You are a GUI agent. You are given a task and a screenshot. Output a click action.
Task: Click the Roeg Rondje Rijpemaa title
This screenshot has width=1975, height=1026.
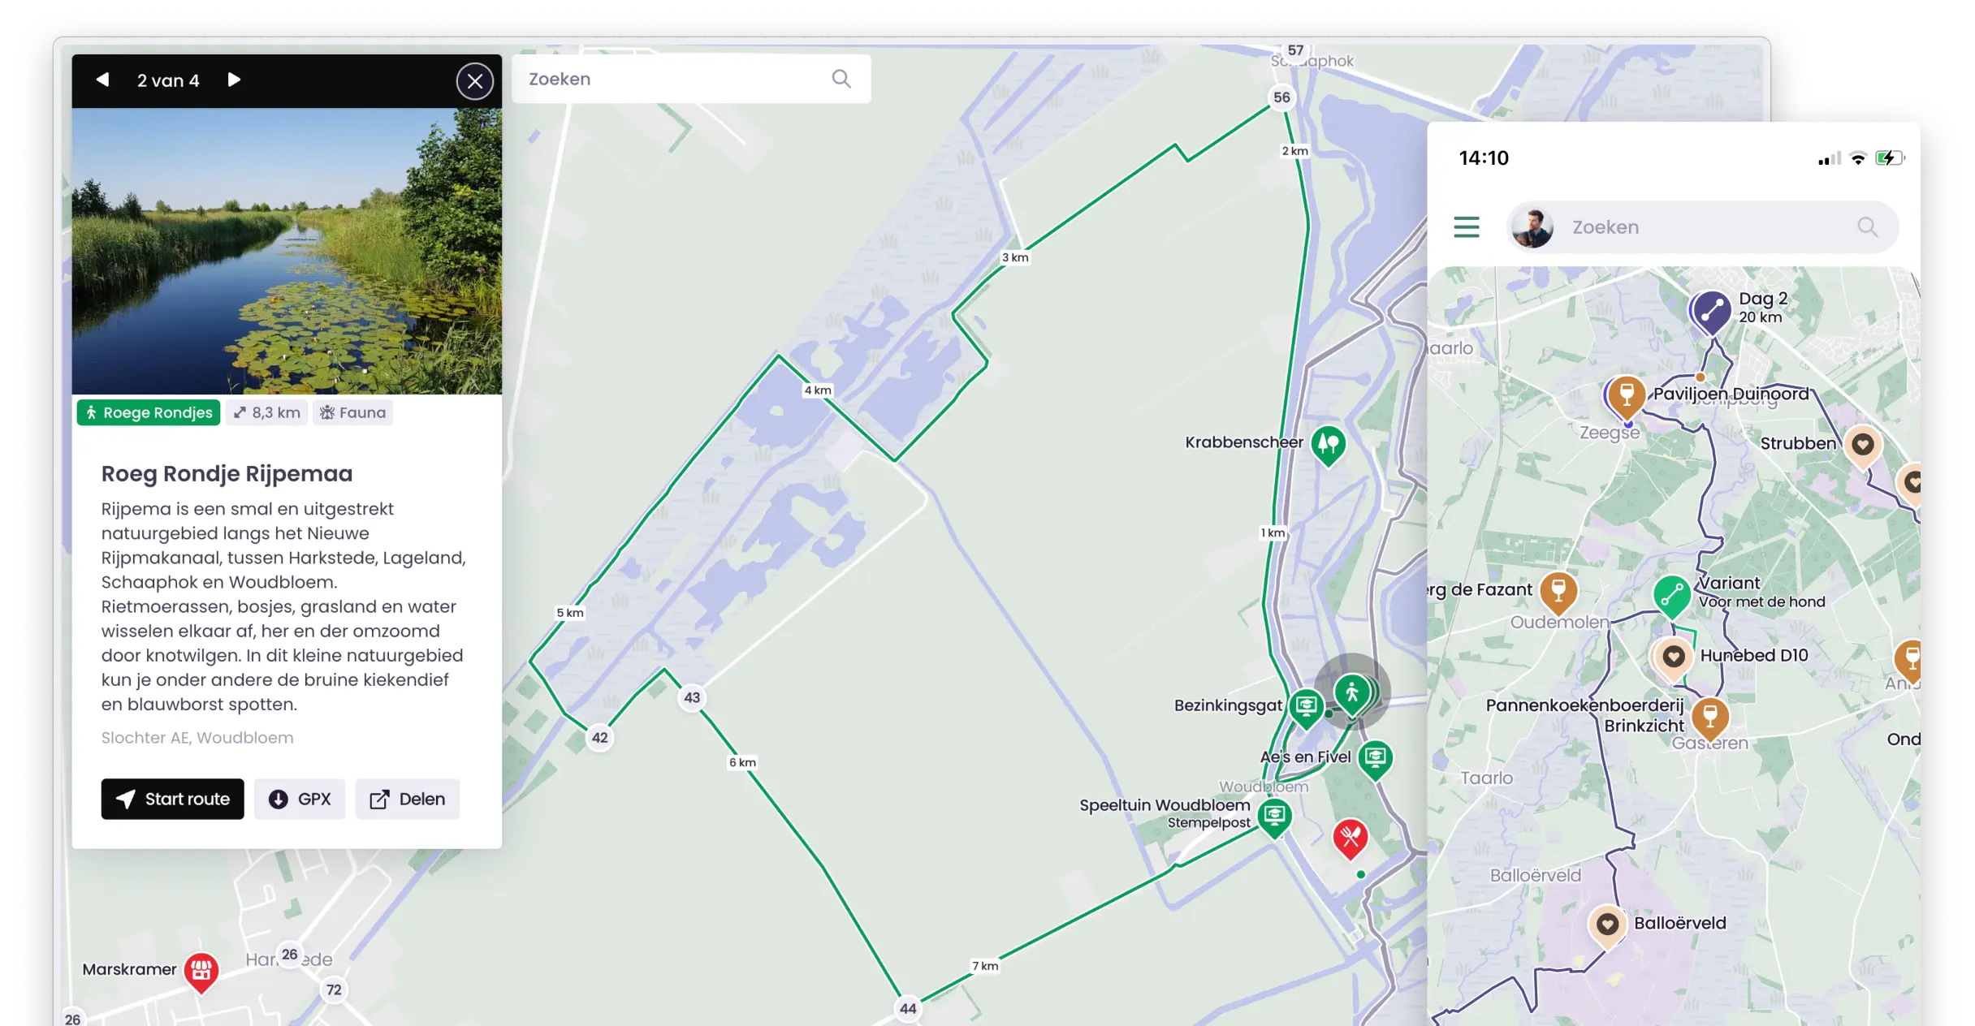coord(227,473)
